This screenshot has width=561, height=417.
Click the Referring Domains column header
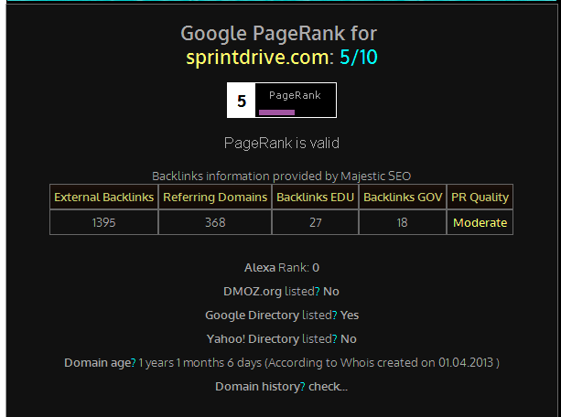click(x=215, y=197)
